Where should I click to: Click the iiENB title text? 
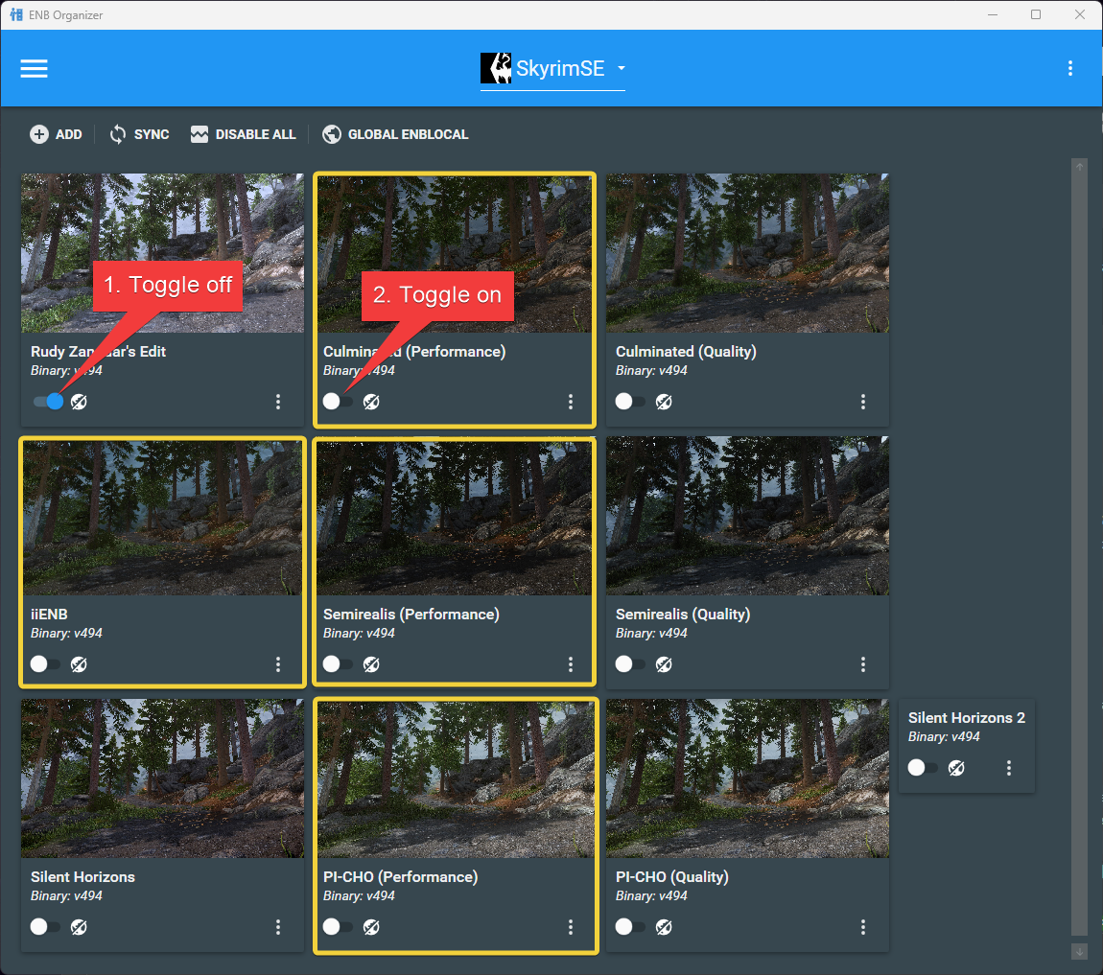click(49, 615)
